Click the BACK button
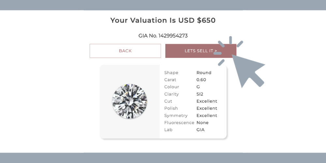The image size is (326, 163). (125, 51)
